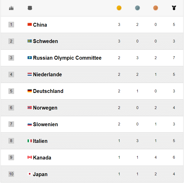Screen dimensions: 184x183
Task: Click the rank 10 badge
Action: [11, 174]
